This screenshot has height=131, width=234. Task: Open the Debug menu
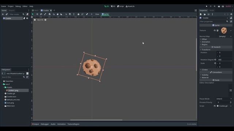(x=18, y=6)
